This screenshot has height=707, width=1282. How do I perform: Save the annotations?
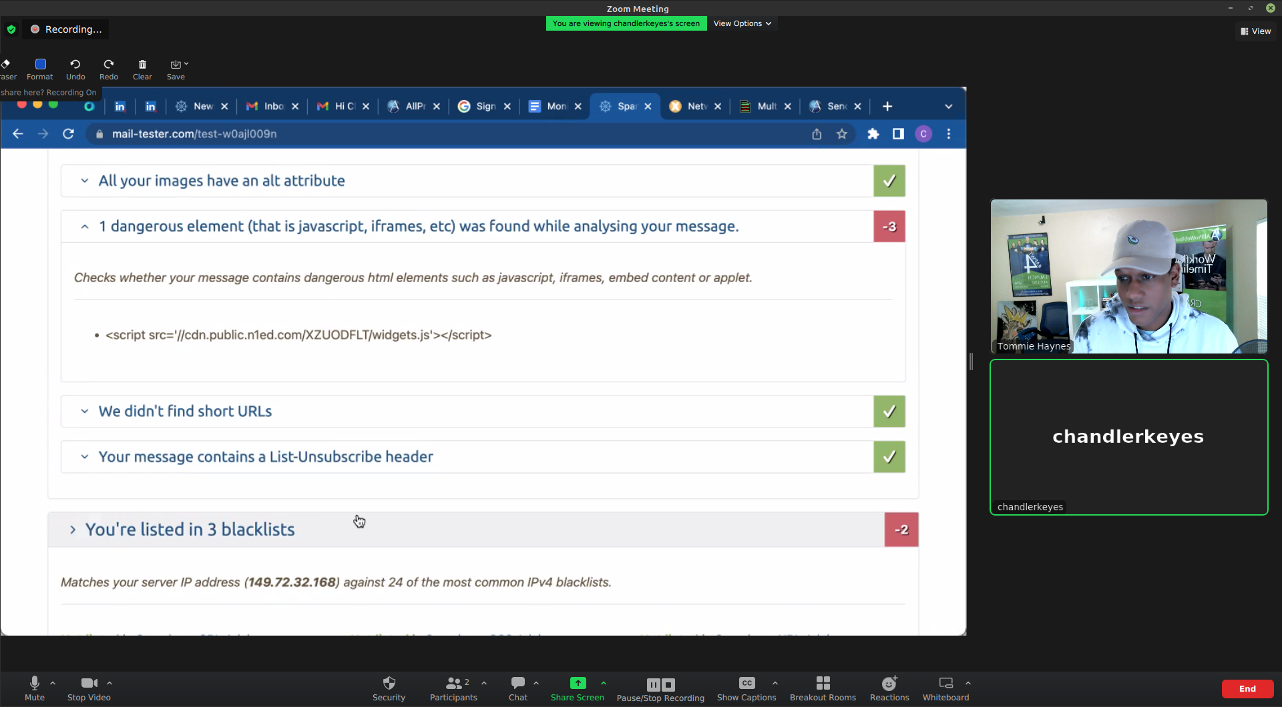click(x=176, y=69)
